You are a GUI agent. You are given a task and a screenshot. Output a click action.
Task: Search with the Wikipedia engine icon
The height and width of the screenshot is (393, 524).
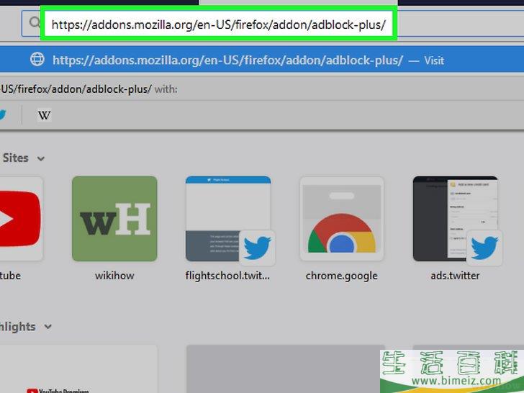coord(44,115)
